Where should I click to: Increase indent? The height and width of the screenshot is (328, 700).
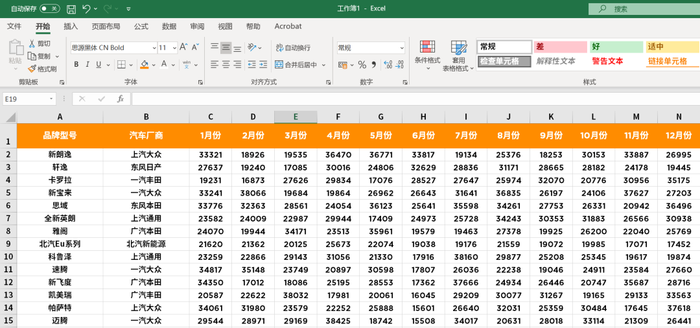coord(263,65)
